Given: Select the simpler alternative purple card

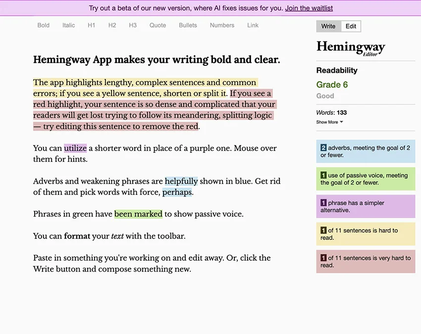Looking at the screenshot, I should click(x=366, y=206).
